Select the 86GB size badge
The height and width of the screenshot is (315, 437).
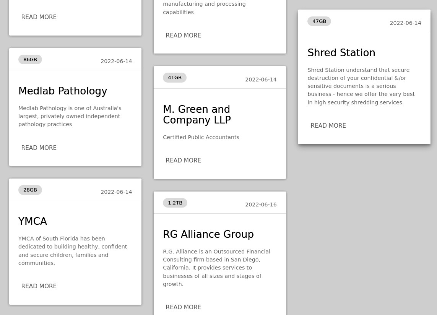[30, 59]
